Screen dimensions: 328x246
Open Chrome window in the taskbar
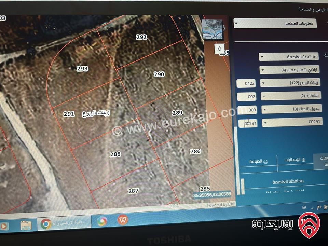point(64,223)
